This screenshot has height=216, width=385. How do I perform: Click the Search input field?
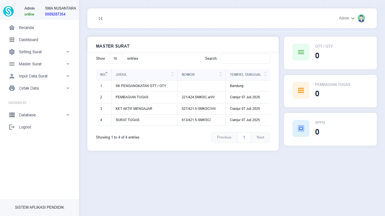point(245,59)
